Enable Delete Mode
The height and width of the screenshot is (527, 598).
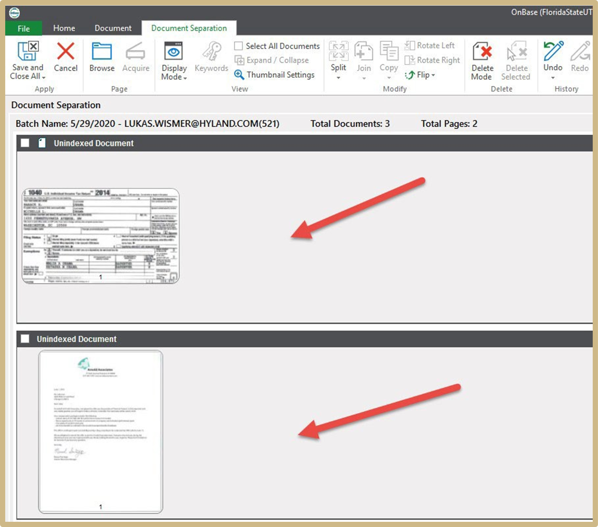click(x=482, y=60)
